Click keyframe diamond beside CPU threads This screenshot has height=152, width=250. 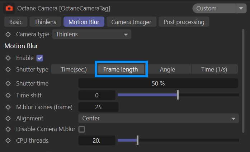point(8,141)
